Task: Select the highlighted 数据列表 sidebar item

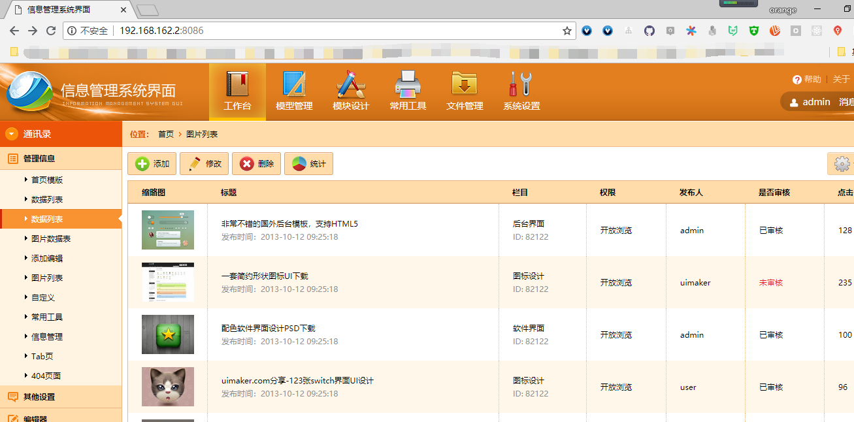Action: click(61, 219)
